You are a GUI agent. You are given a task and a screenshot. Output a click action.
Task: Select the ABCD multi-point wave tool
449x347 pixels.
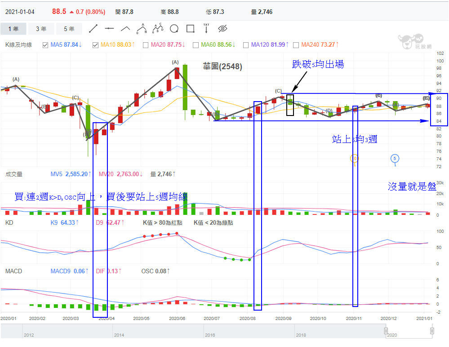(x=158, y=28)
